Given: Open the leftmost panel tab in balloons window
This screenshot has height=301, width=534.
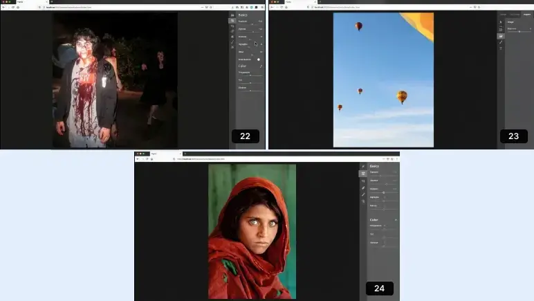Looking at the screenshot, I should (x=503, y=15).
